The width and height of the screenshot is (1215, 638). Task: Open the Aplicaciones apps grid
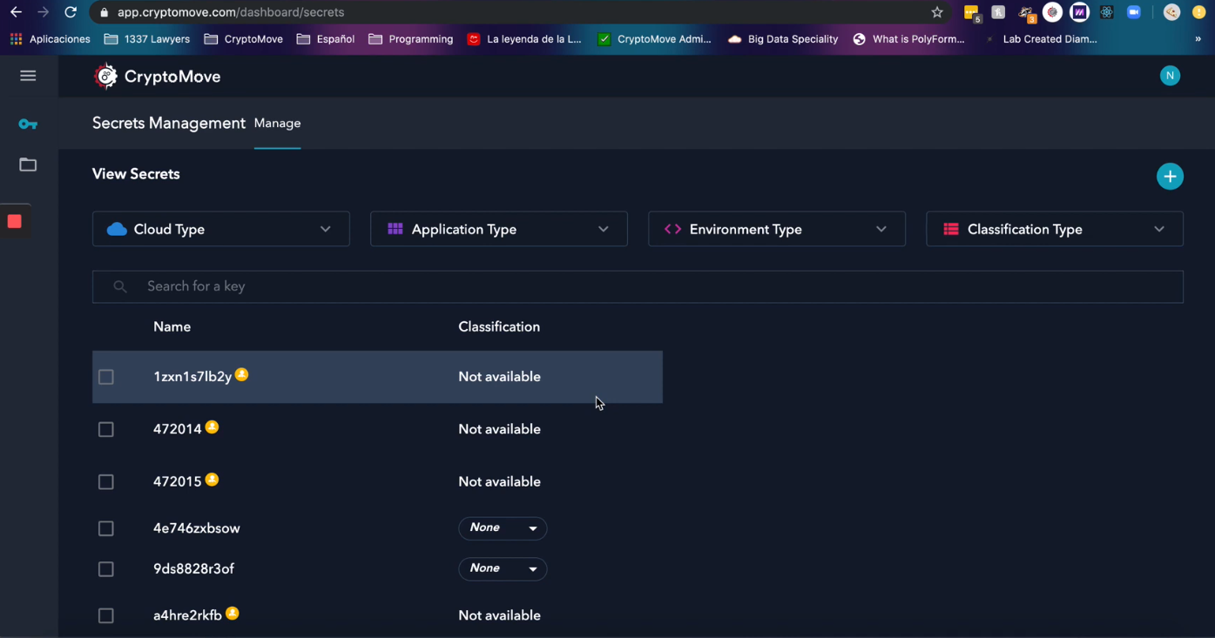coord(50,39)
